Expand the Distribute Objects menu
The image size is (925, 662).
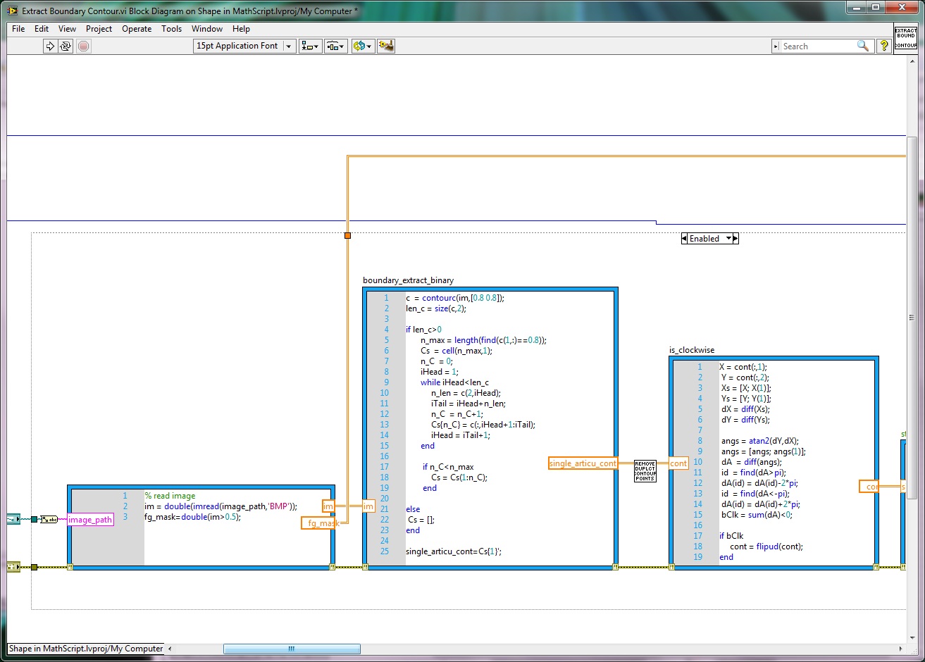pos(335,46)
